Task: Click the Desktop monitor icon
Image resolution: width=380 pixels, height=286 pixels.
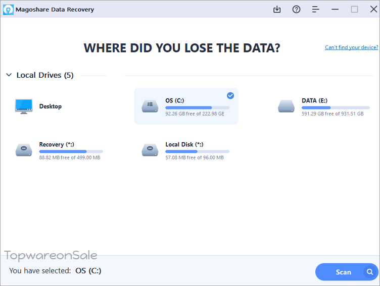Action: coord(24,106)
